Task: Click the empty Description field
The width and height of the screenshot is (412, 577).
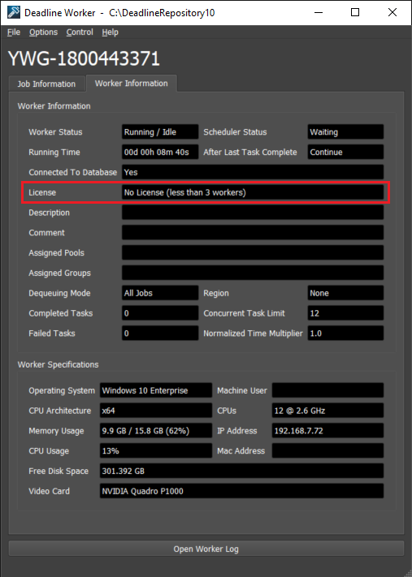Action: pyautogui.click(x=253, y=213)
